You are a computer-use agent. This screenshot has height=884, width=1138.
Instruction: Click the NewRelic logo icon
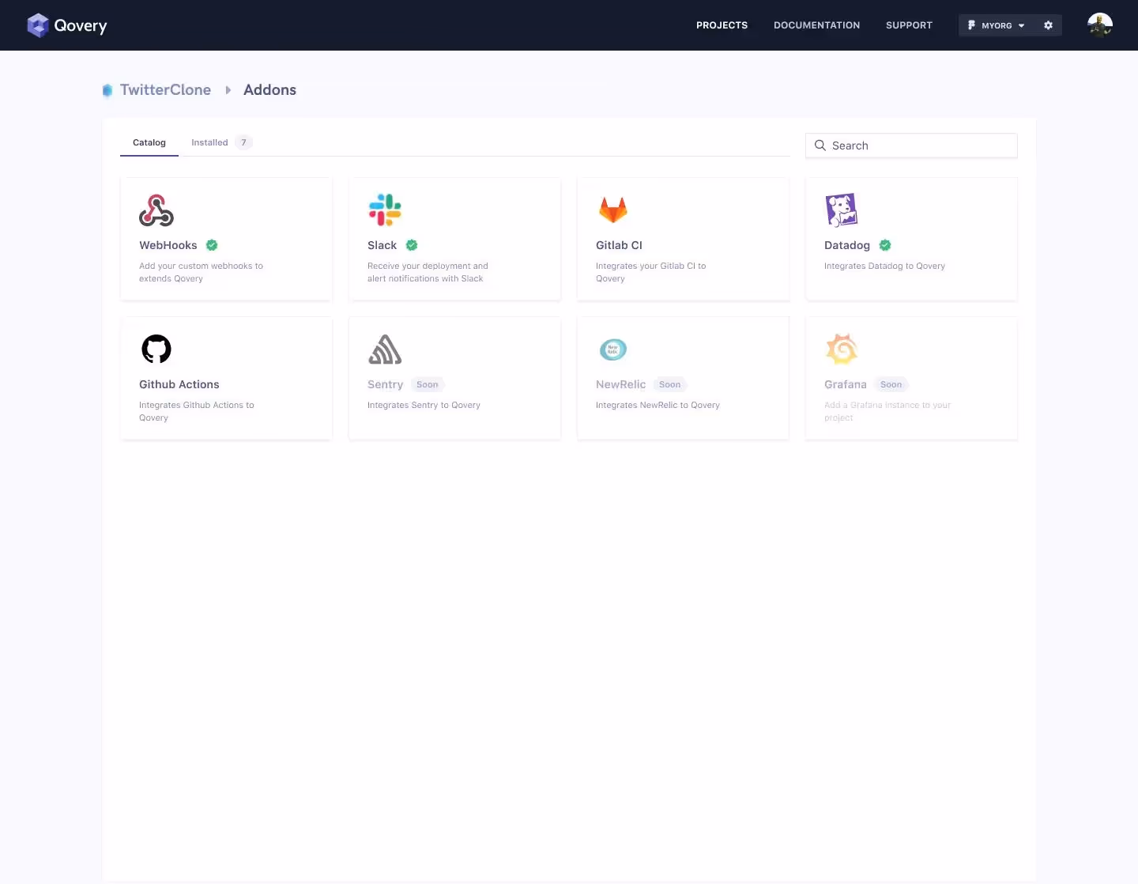coord(613,349)
